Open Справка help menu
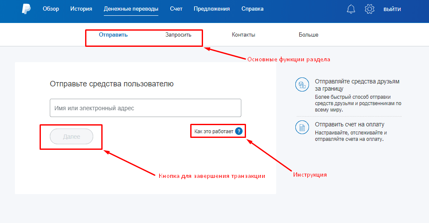 [x=252, y=9]
